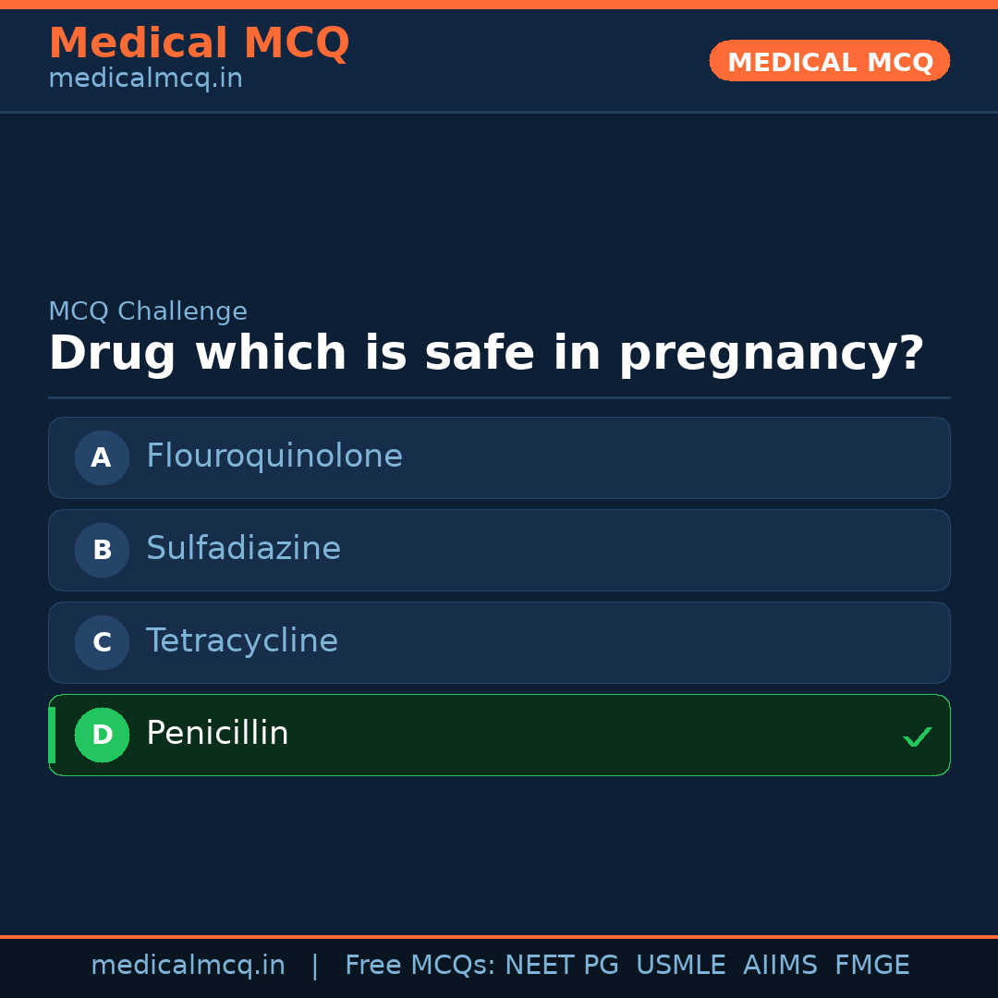Click the orange MEDICAL MCQ badge

click(829, 61)
